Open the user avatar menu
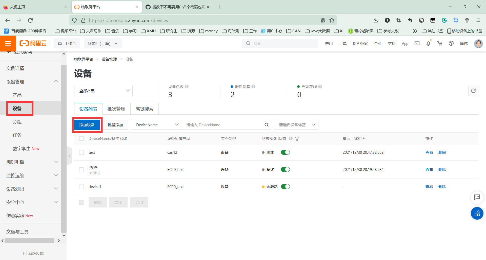Screen dimensions: 486x260 click(478, 43)
